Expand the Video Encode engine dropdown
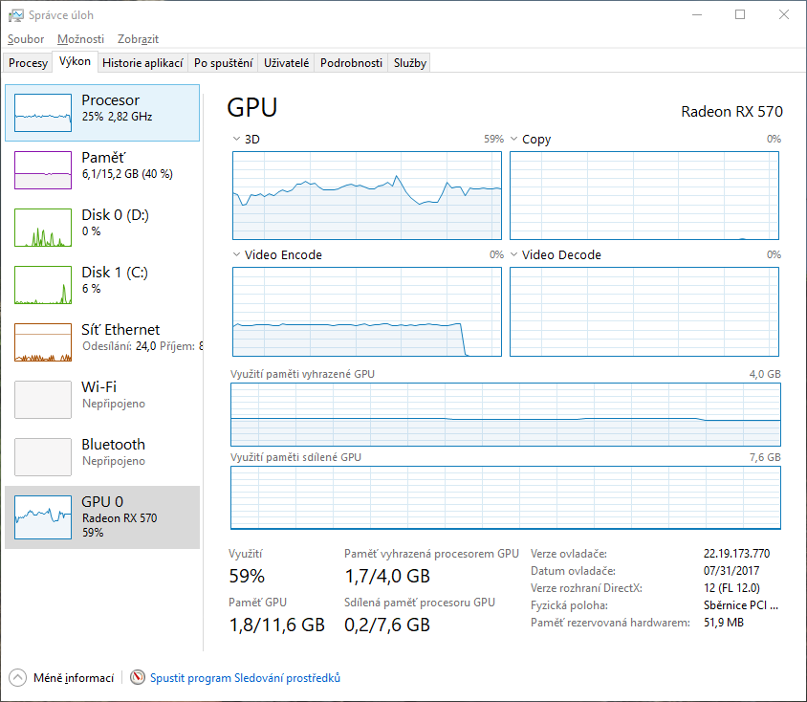The height and width of the screenshot is (702, 807). 237,255
